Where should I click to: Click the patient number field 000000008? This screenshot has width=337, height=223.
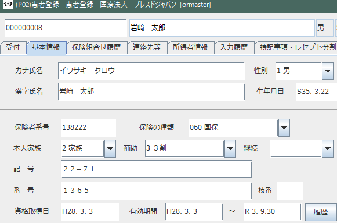tap(66, 28)
